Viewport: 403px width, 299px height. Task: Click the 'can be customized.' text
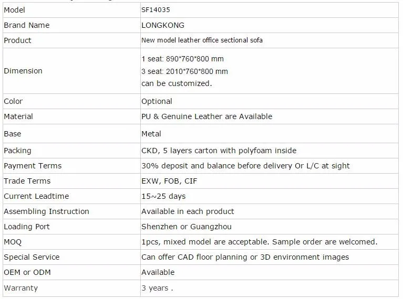tap(176, 83)
